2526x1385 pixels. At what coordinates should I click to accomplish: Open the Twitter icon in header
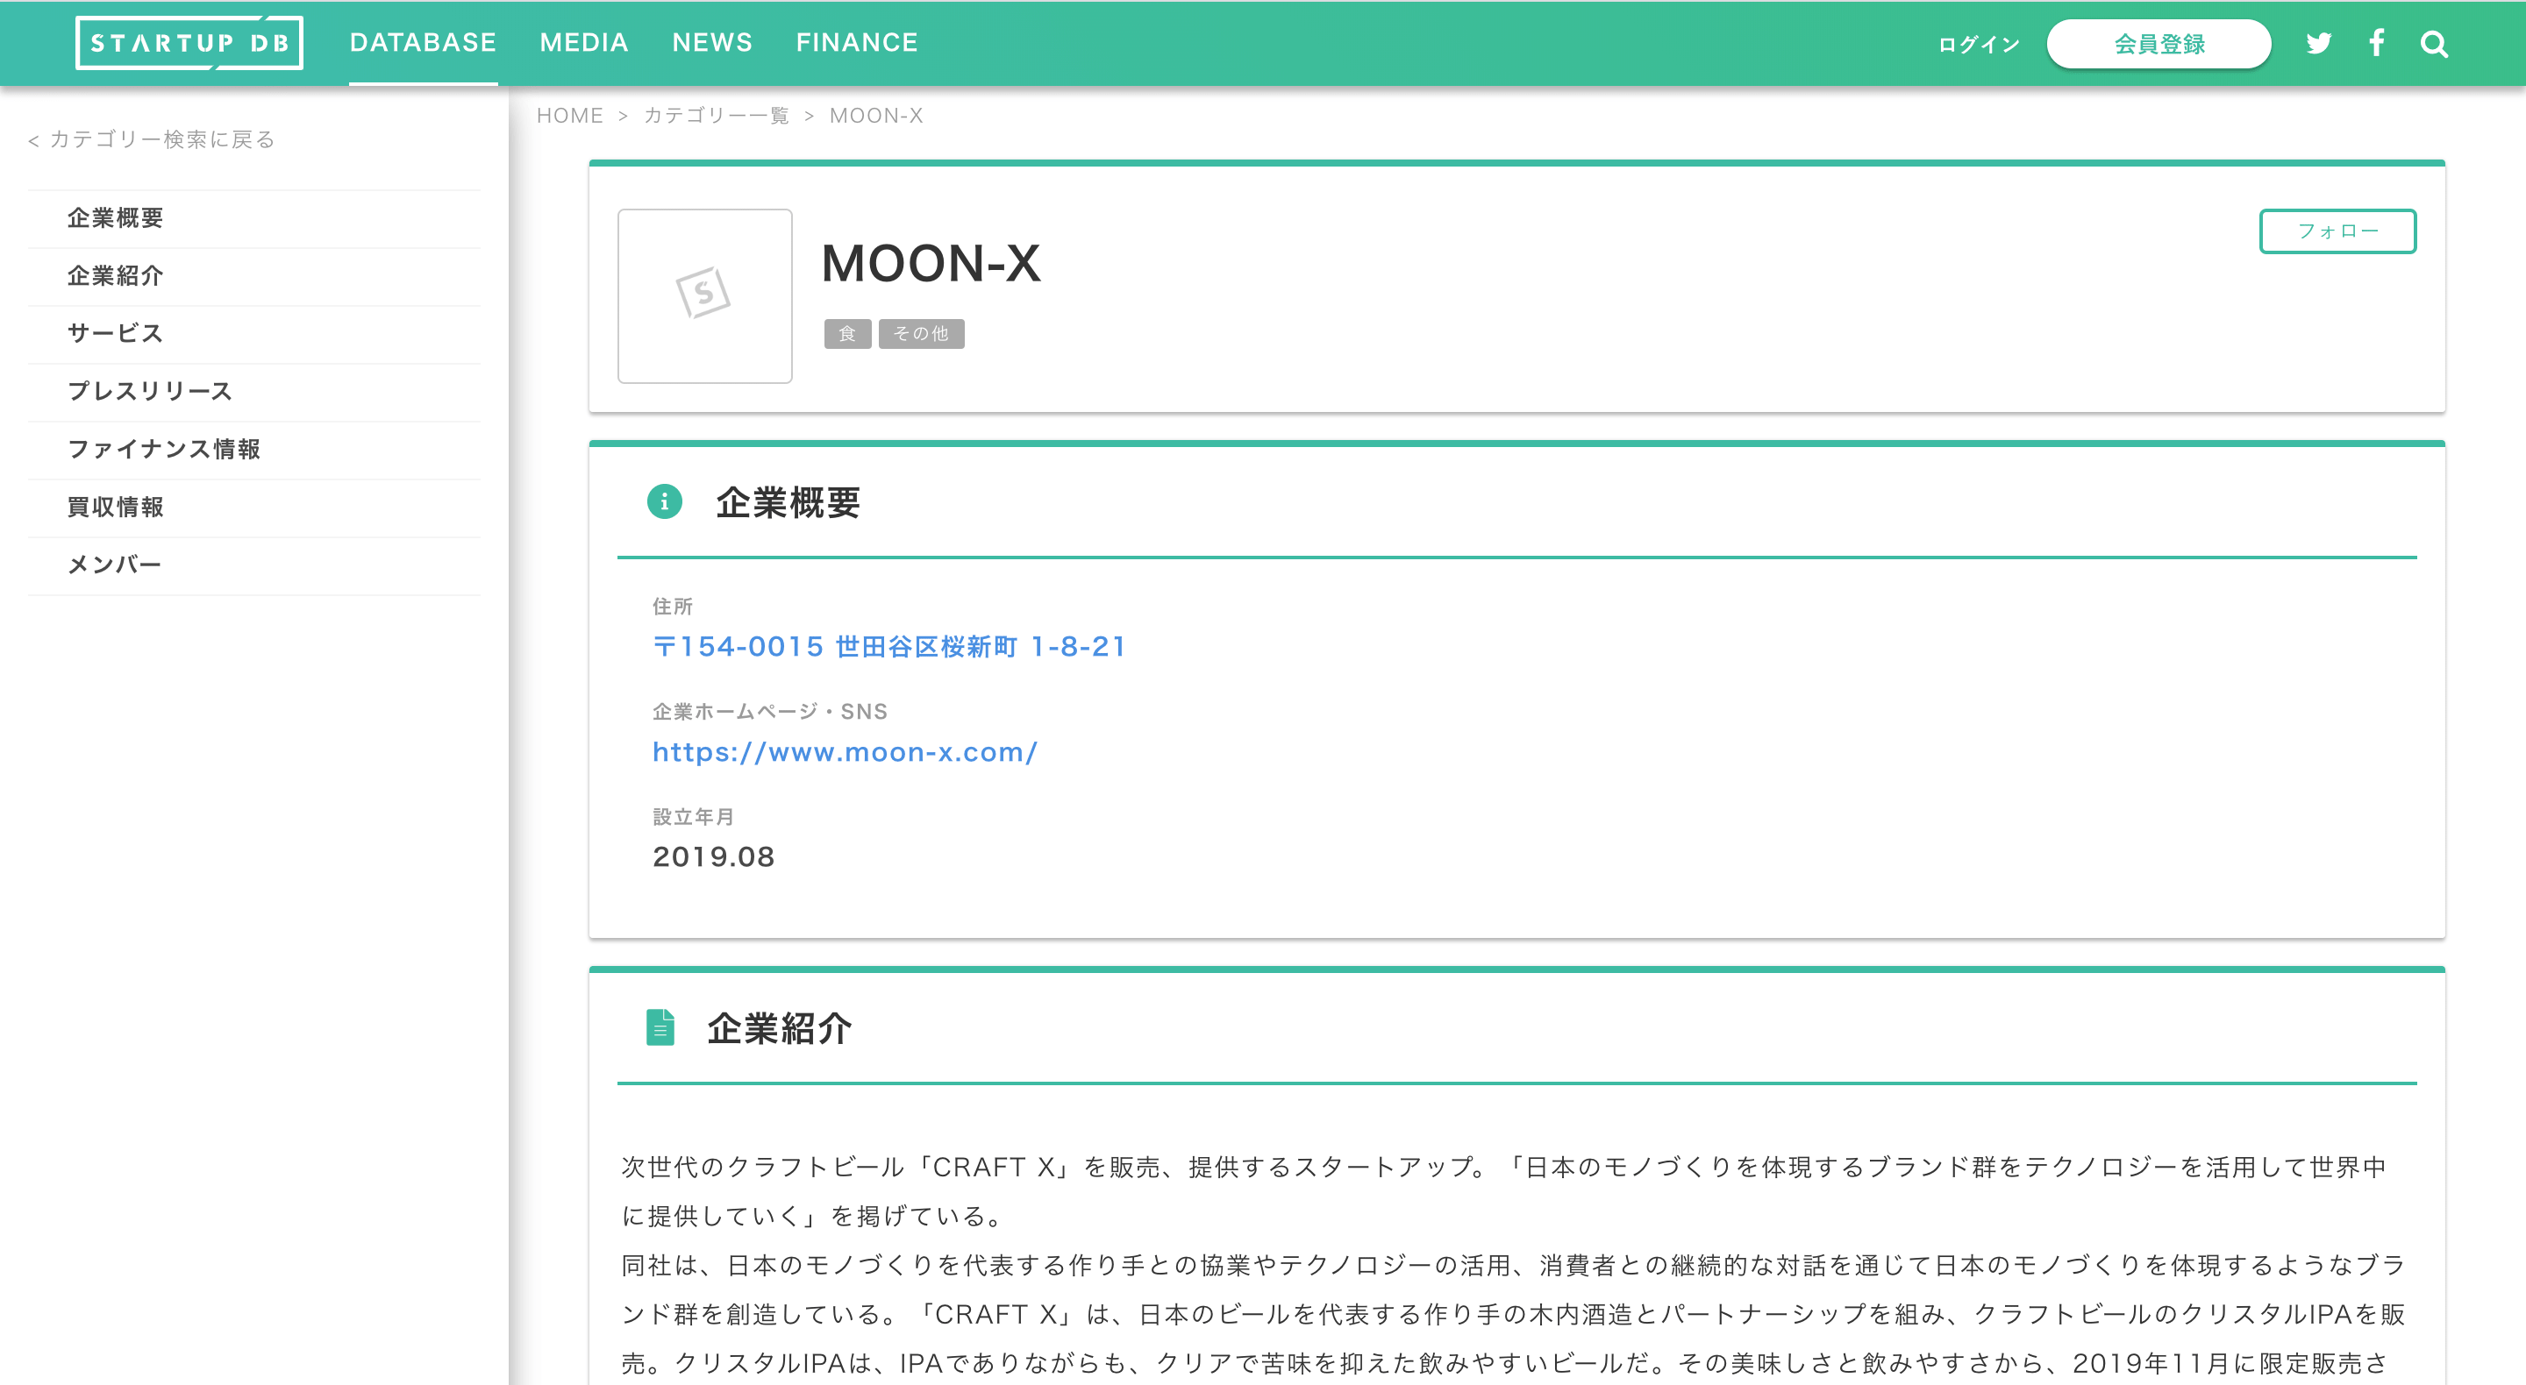coord(2319,43)
